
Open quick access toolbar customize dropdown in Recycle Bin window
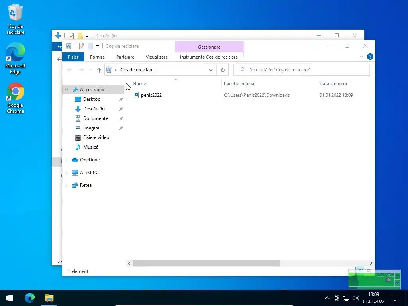point(98,47)
